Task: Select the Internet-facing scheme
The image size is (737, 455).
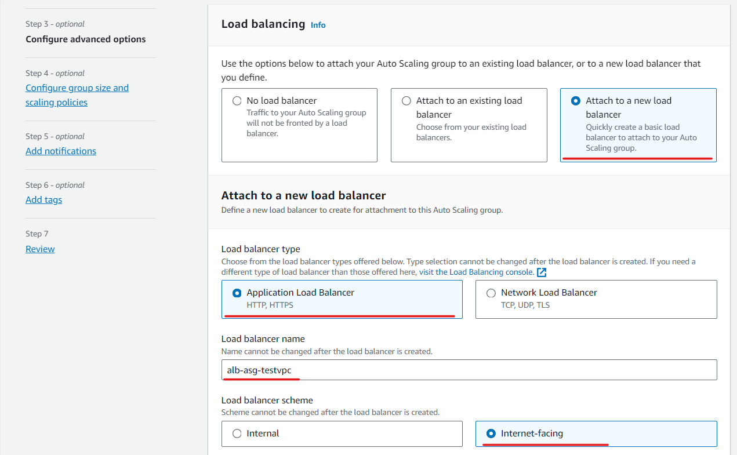Action: 491,434
